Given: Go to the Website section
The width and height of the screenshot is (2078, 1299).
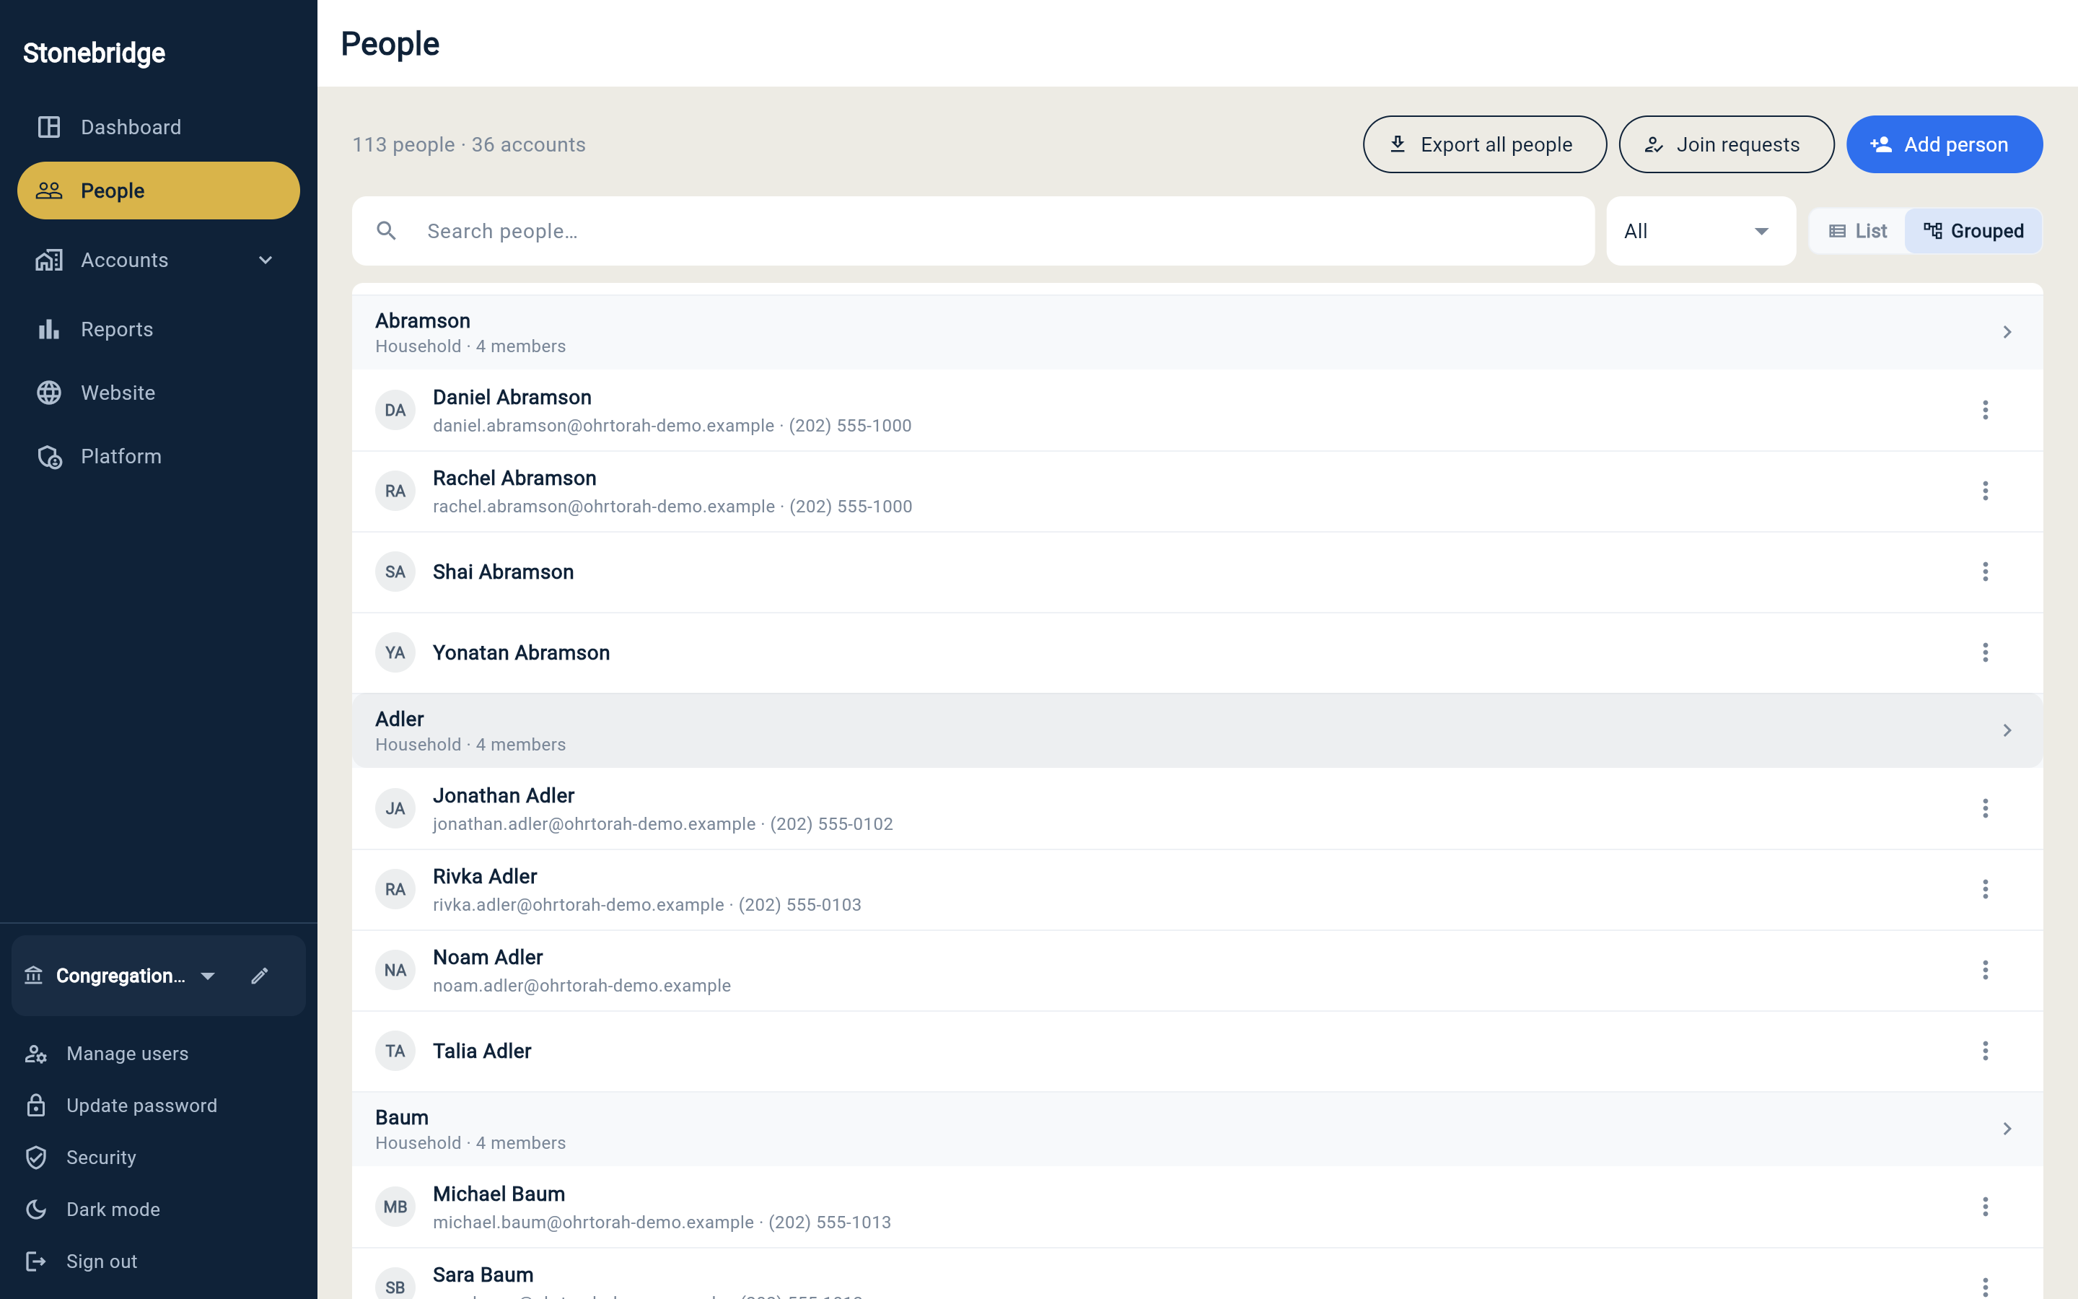Looking at the screenshot, I should click(x=158, y=393).
